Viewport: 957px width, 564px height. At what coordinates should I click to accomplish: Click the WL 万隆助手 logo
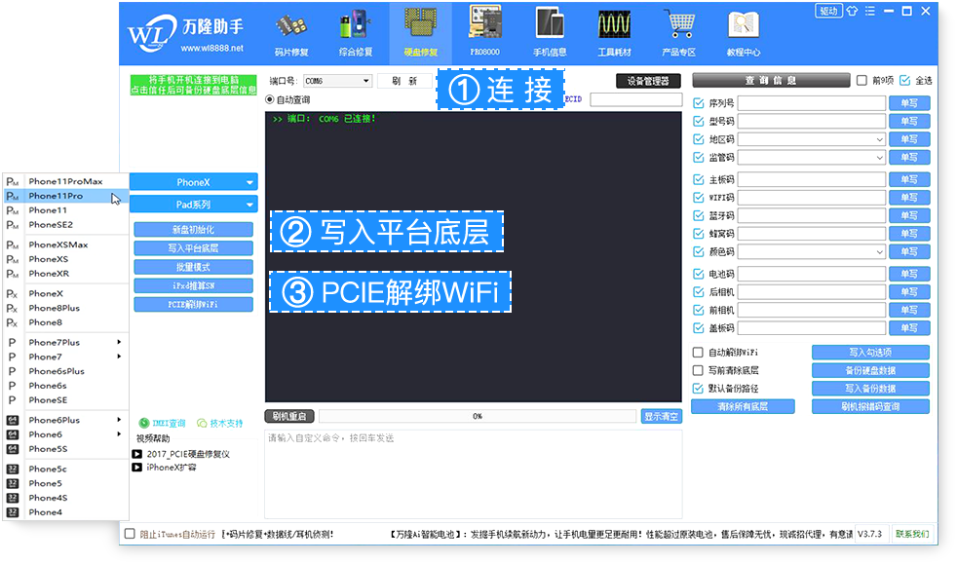point(185,34)
